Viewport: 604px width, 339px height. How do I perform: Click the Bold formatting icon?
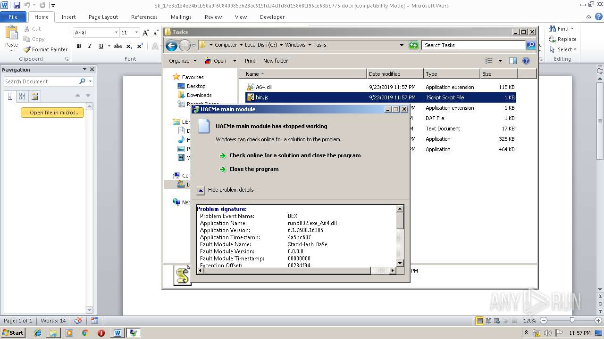coord(79,46)
